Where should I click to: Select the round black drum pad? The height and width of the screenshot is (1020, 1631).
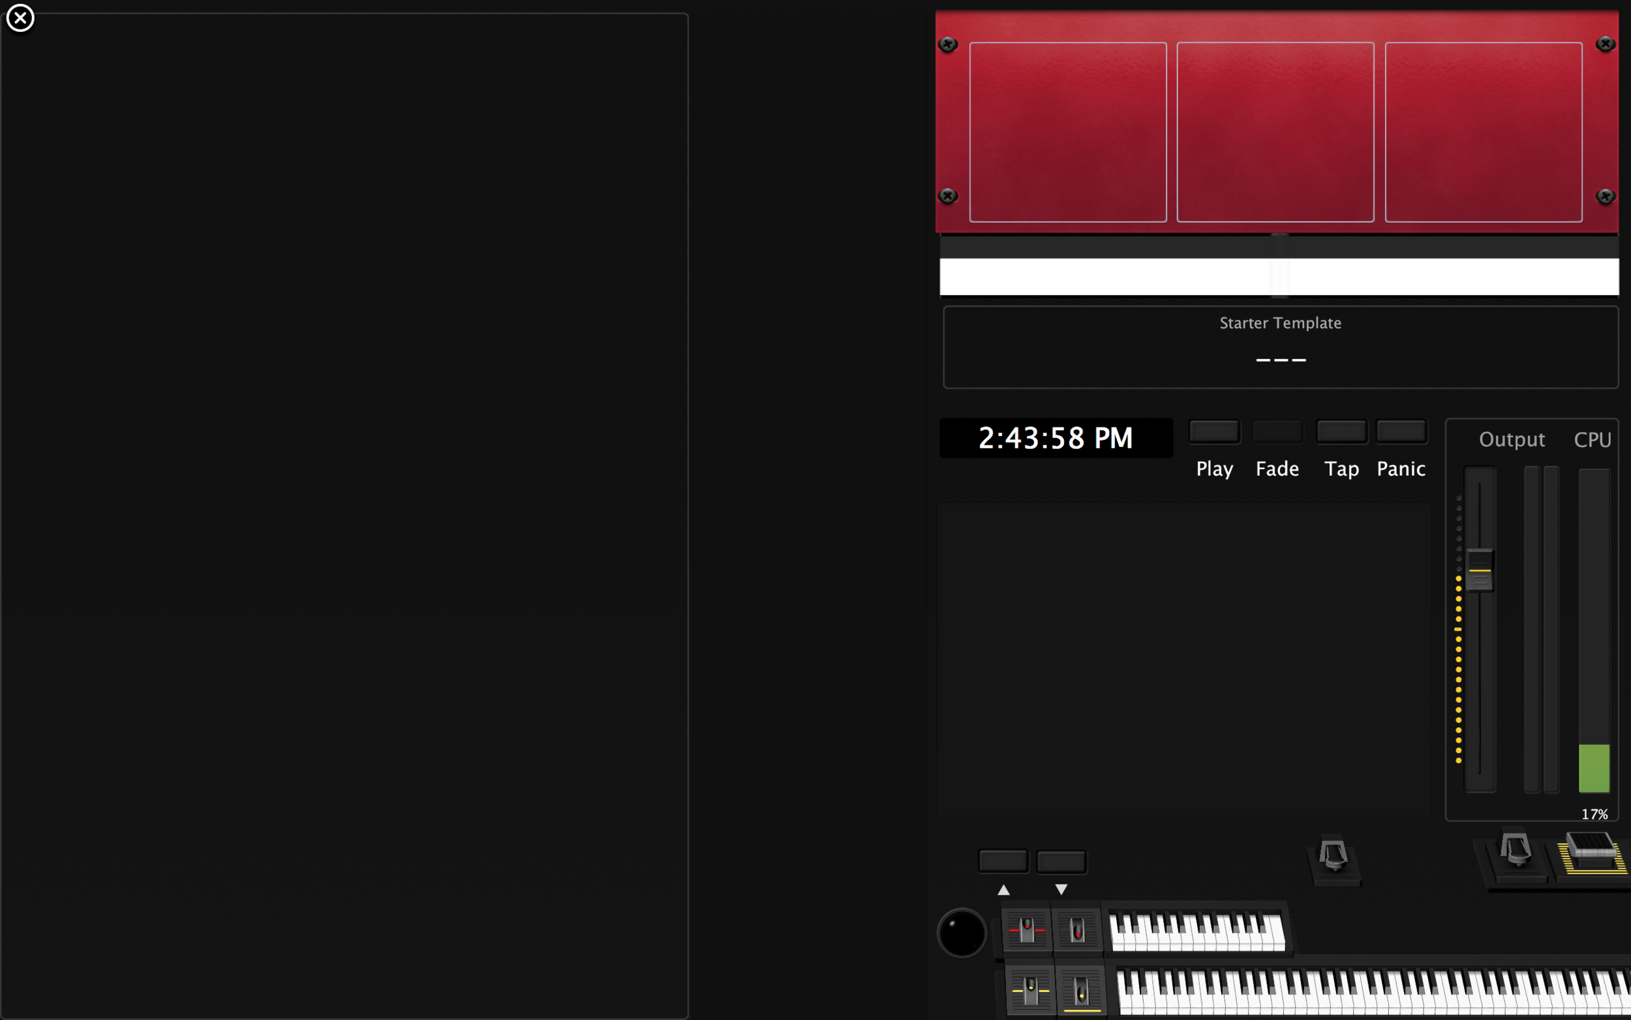click(x=962, y=933)
